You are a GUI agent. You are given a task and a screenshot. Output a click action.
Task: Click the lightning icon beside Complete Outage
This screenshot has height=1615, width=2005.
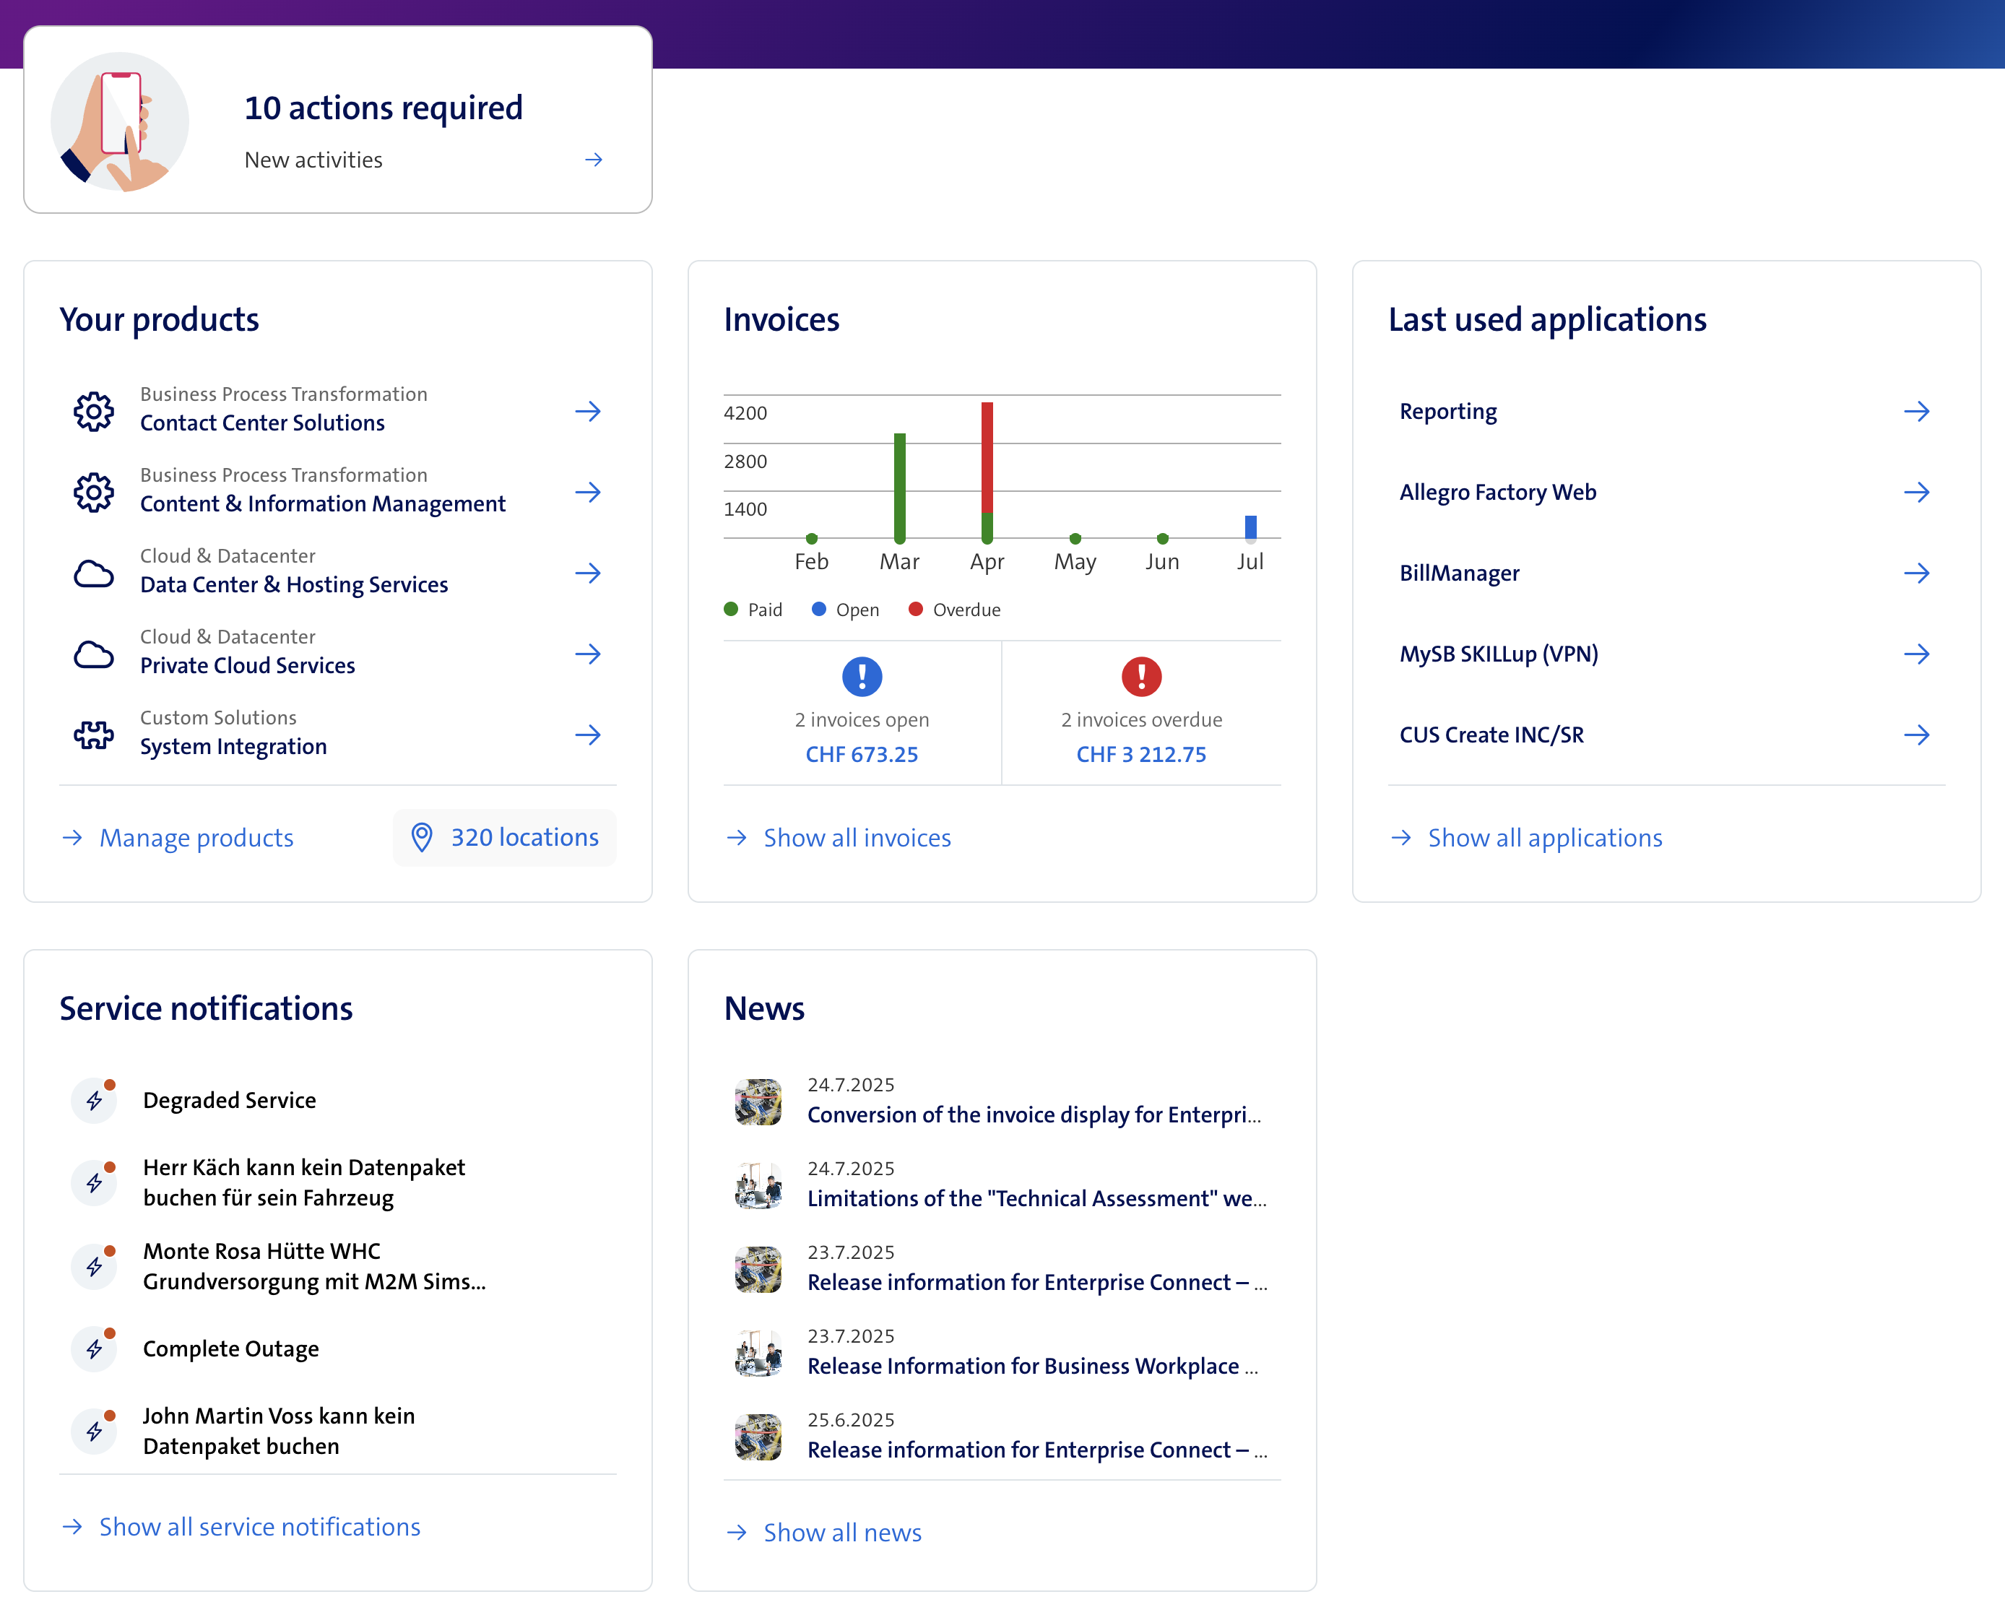click(95, 1348)
